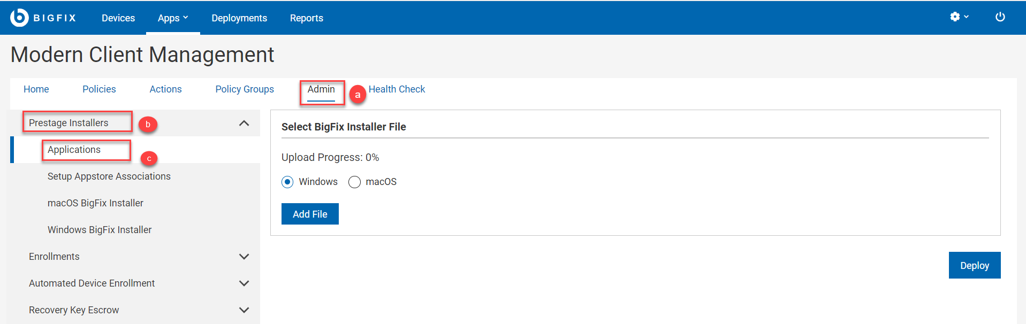Screen dimensions: 1026x324
Task: Expand the Enrollments section chevron
Action: click(244, 257)
